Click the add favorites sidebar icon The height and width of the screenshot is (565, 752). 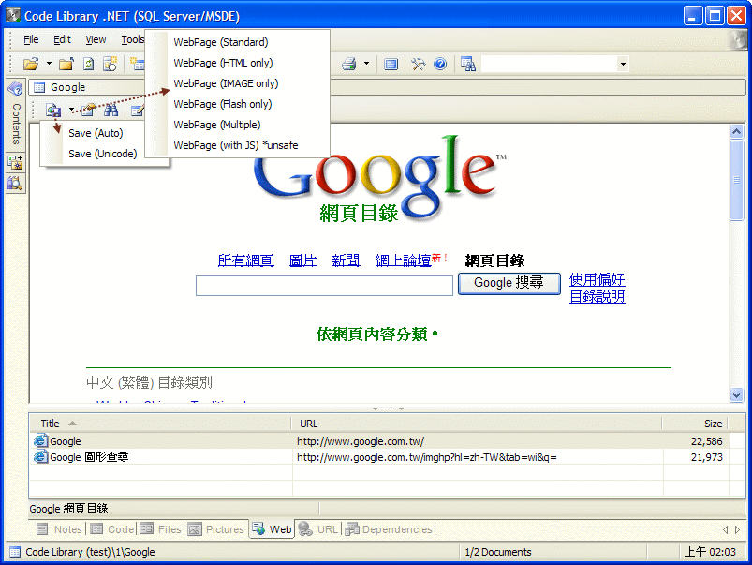(15, 162)
